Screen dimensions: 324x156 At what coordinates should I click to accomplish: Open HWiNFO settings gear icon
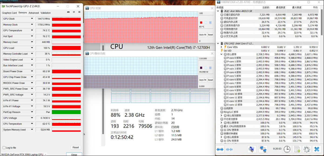[x=306, y=149]
